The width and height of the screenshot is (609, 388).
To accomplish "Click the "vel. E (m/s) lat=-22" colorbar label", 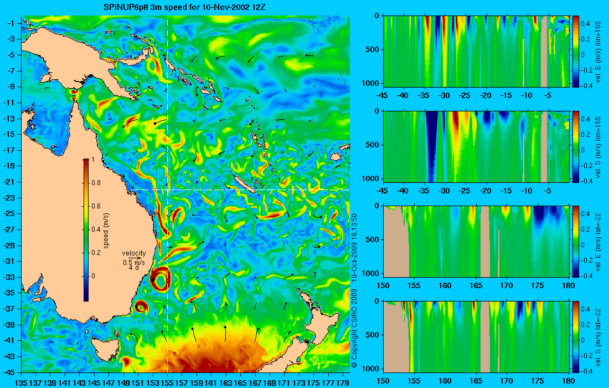I will 598,242.
